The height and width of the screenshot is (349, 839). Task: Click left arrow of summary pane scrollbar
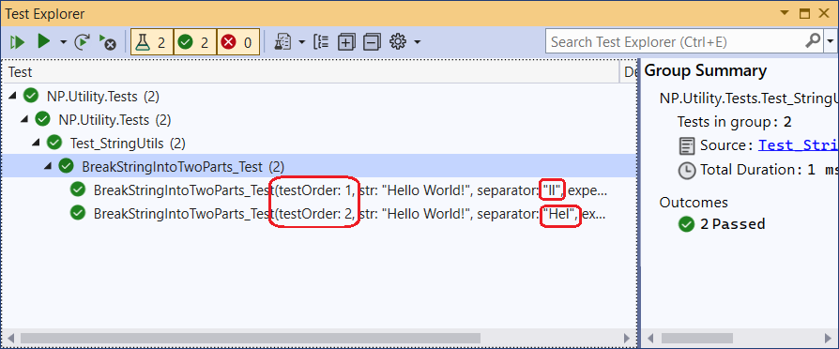click(x=649, y=339)
